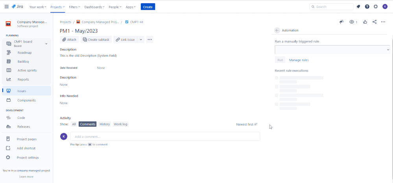This screenshot has height=183, width=393.
Task: Open the Apps dropdown menu
Action: pyautogui.click(x=131, y=7)
